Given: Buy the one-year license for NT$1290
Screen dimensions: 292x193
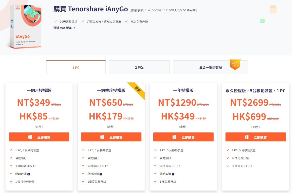Looking at the screenshot, I should (x=183, y=137).
